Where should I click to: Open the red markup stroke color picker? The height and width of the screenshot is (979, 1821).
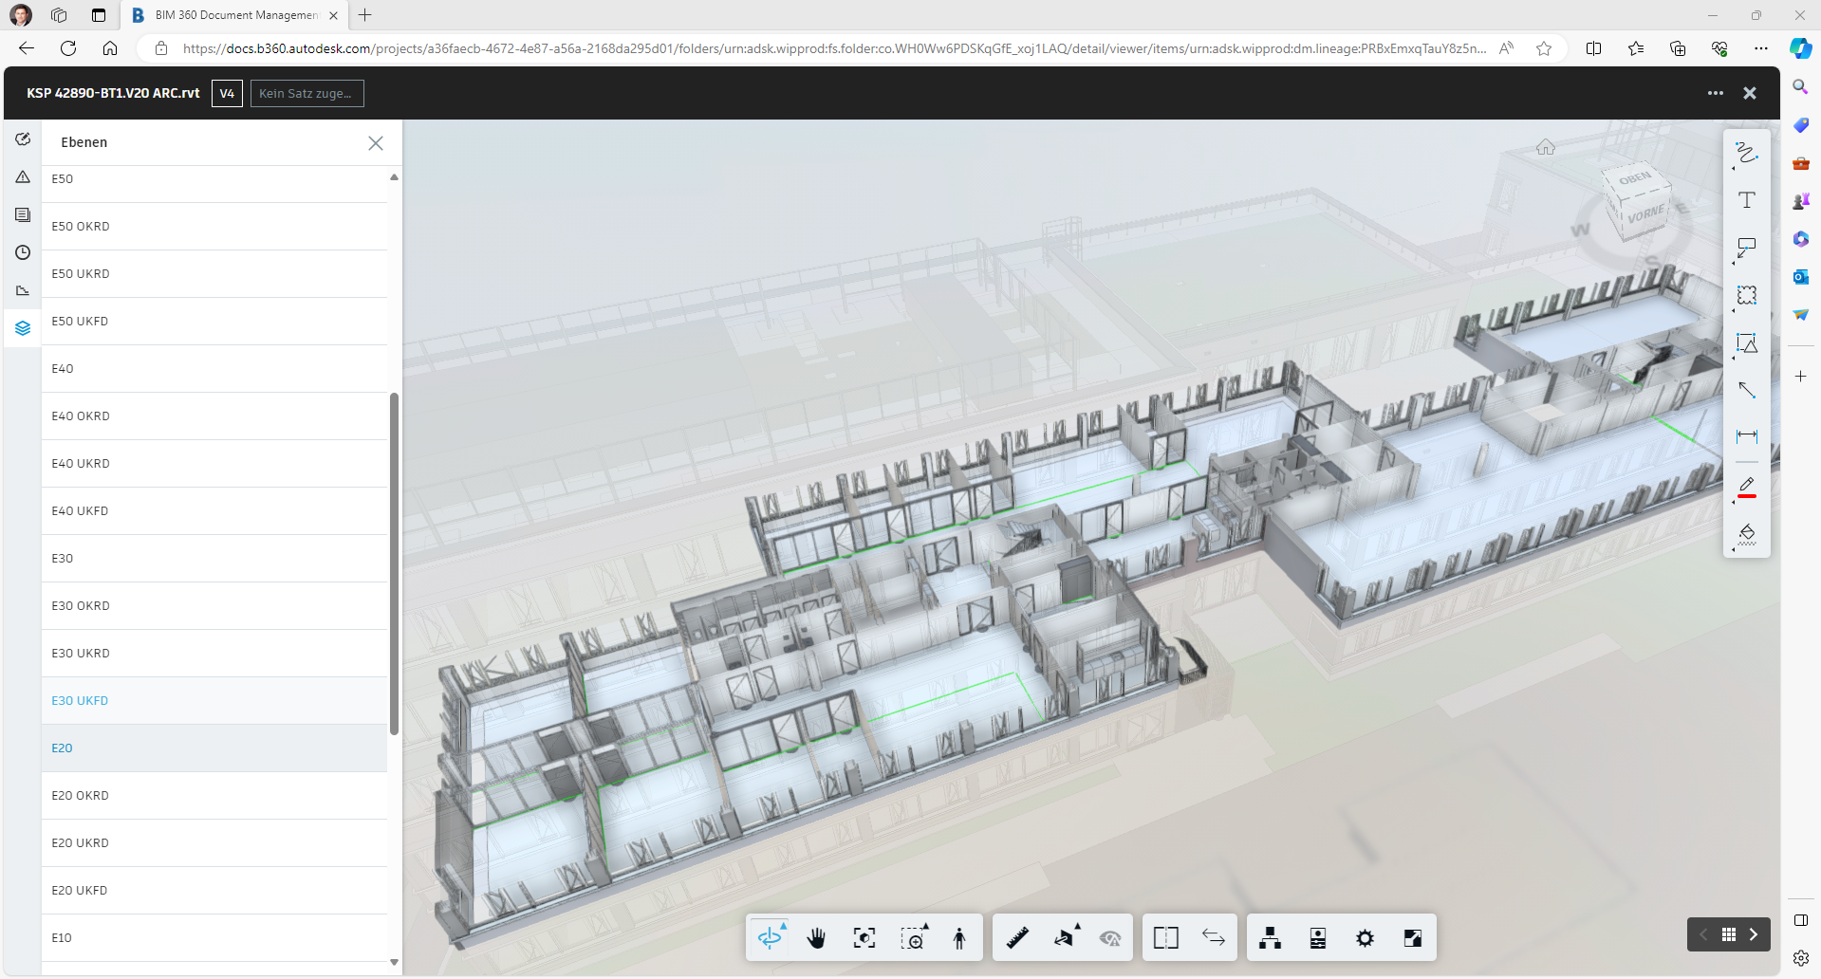(1746, 487)
